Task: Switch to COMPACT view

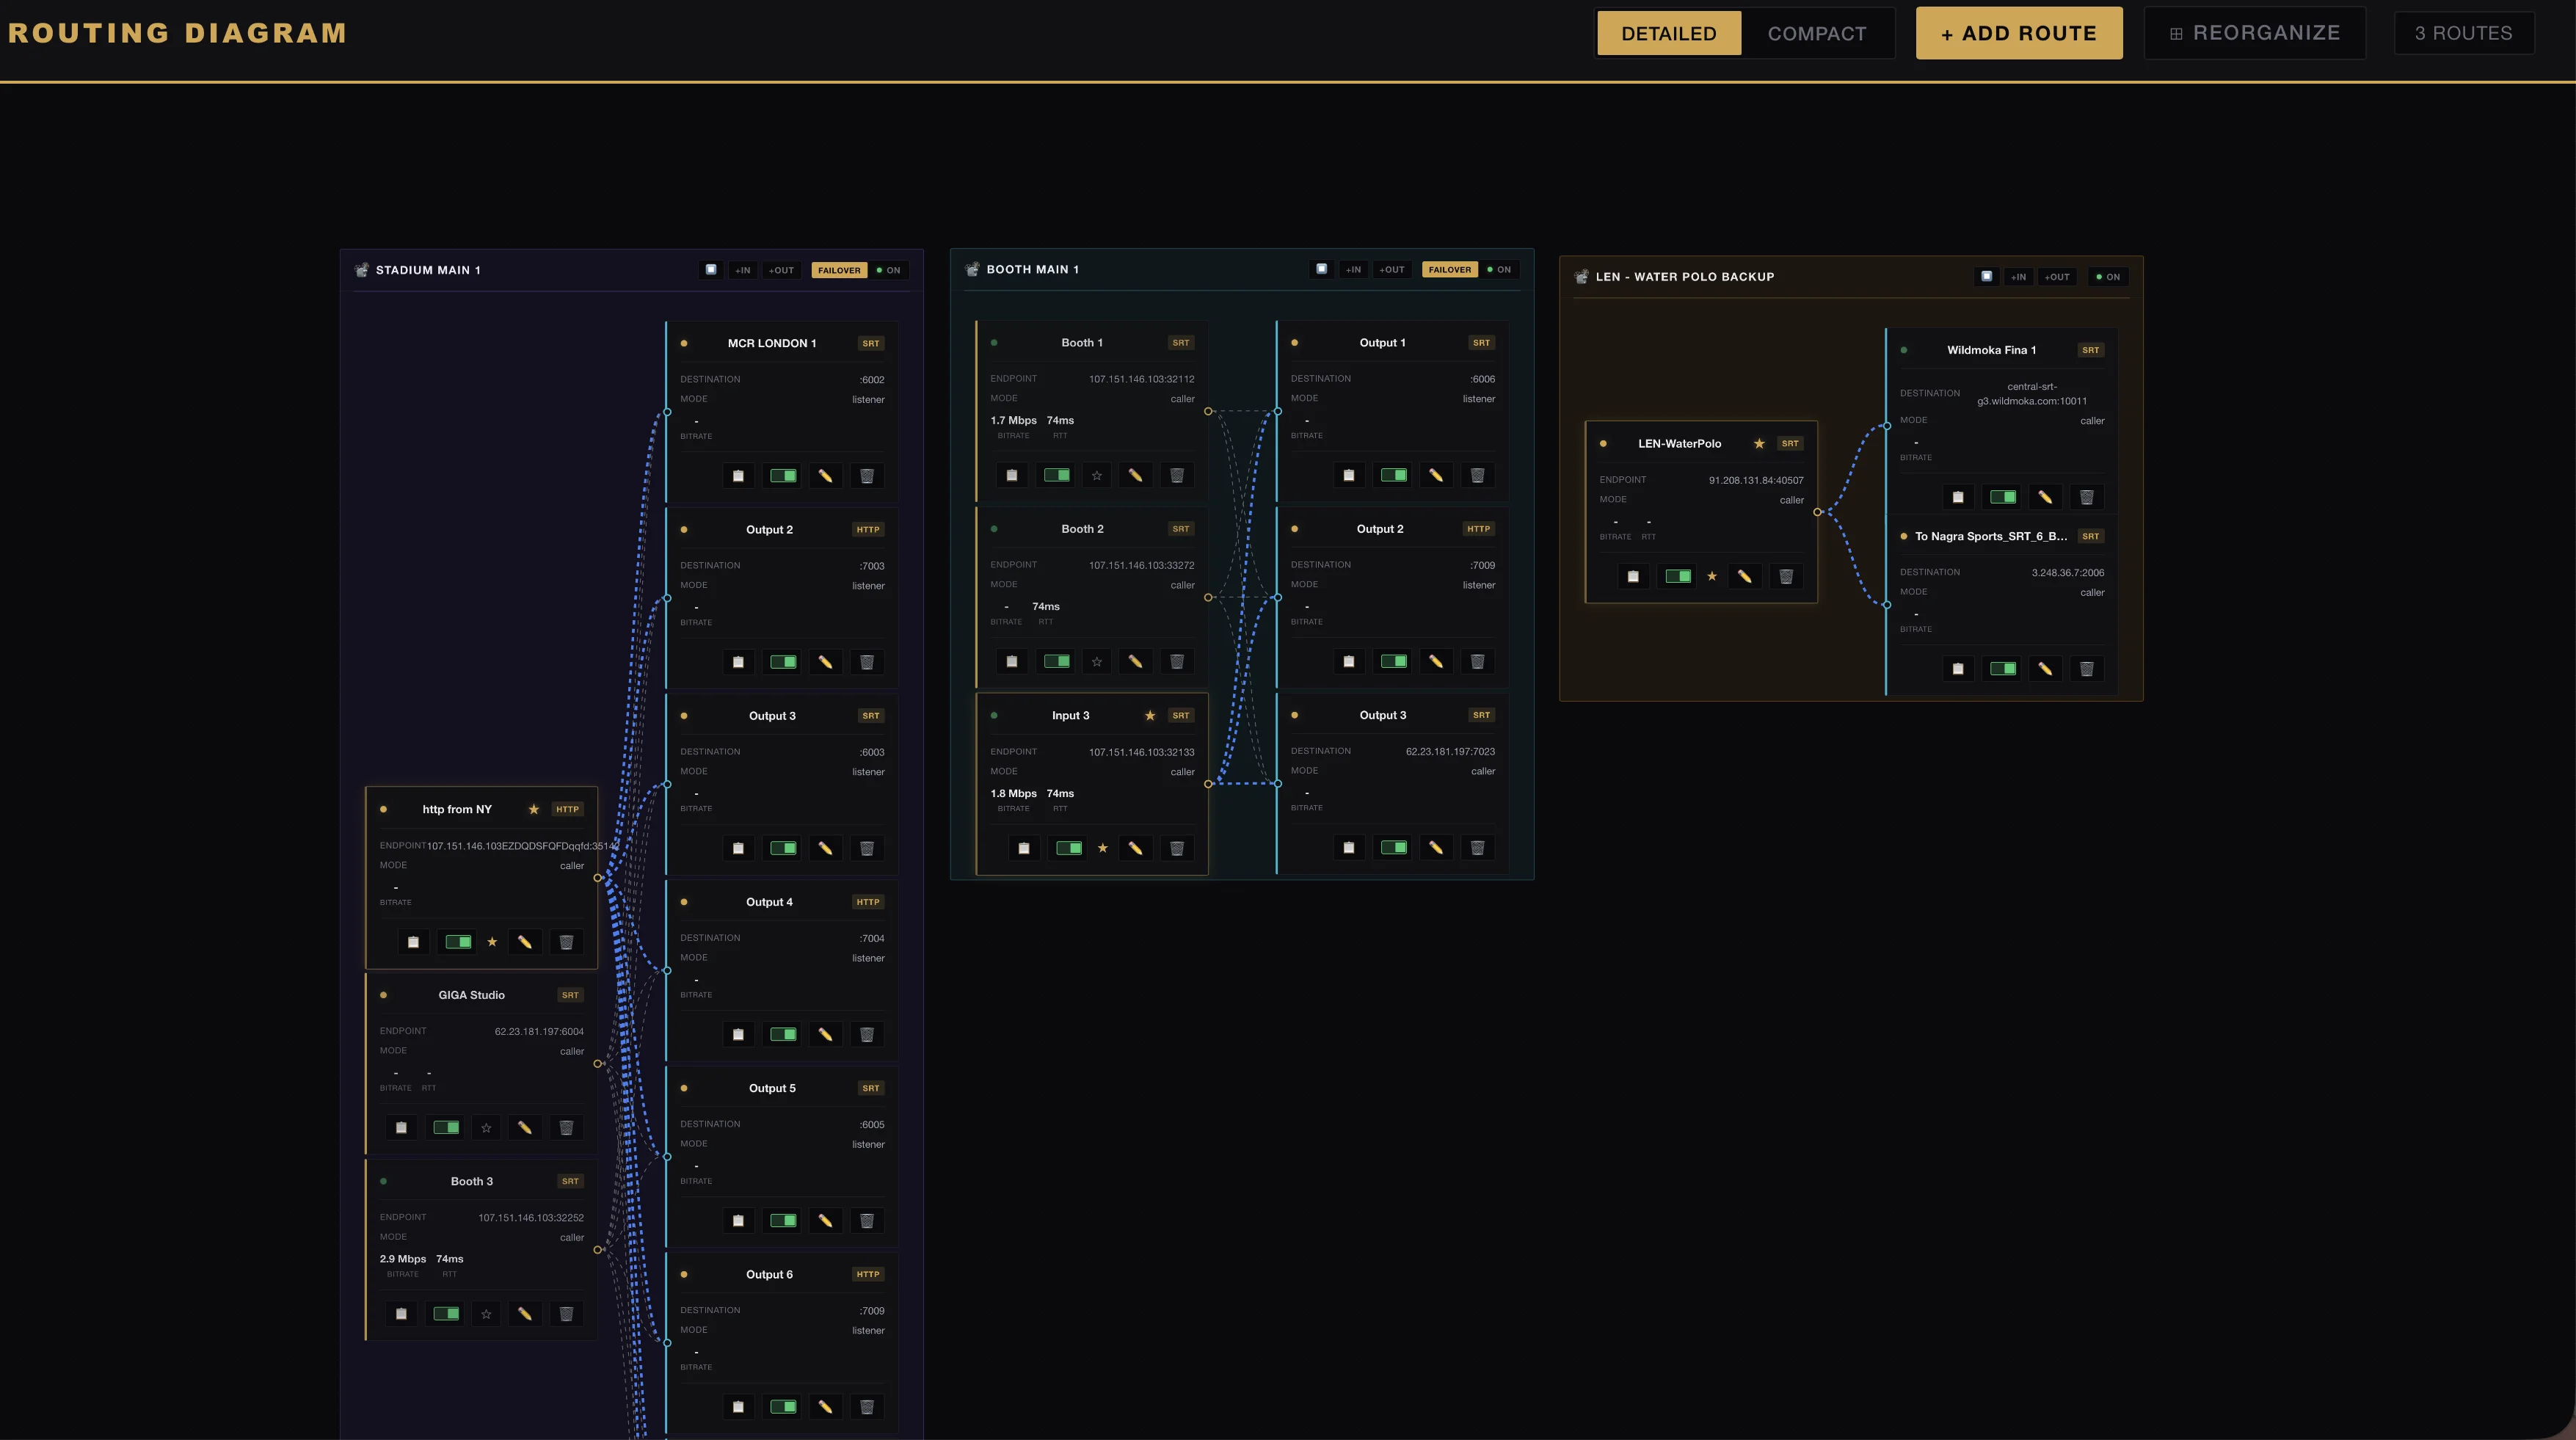Action: (x=1817, y=32)
